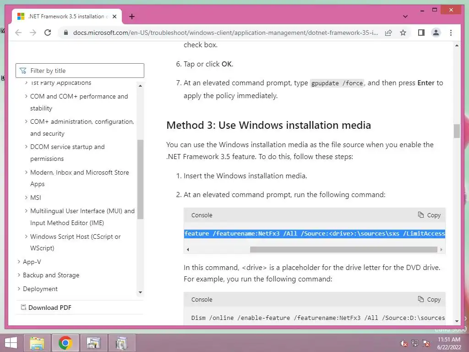Image resolution: width=469 pixels, height=352 pixels.
Task: Open the third taskbar application icon
Action: [93, 343]
